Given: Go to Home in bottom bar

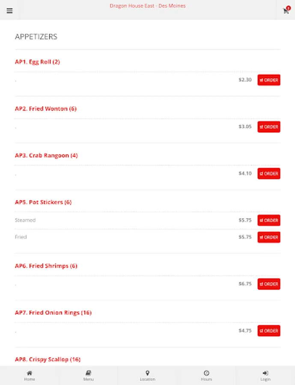Looking at the screenshot, I should tap(29, 376).
